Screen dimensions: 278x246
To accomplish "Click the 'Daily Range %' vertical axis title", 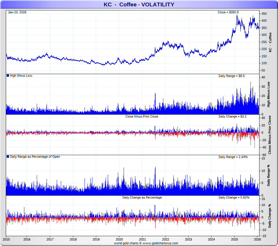I will 268,175.
